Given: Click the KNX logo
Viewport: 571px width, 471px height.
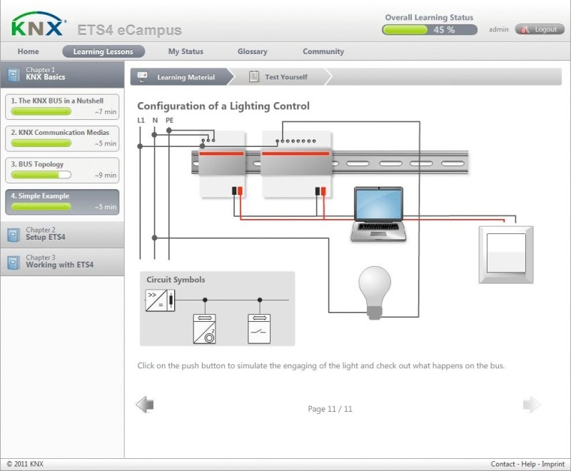Looking at the screenshot, I should click(39, 24).
